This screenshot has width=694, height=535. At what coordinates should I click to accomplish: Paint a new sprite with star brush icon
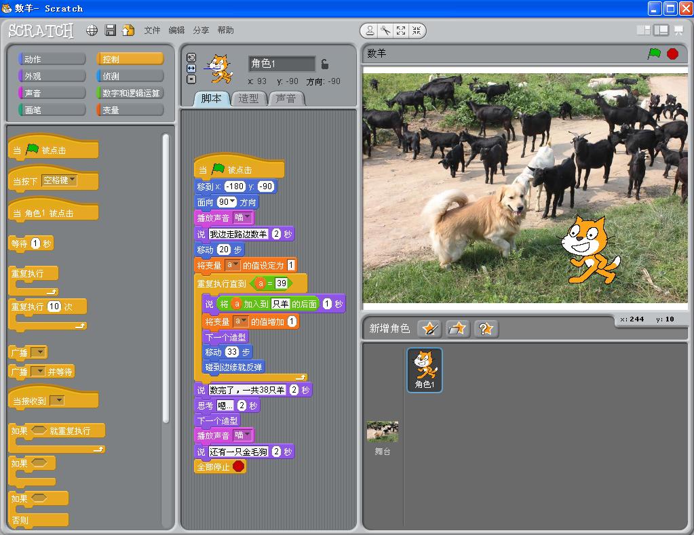point(429,329)
